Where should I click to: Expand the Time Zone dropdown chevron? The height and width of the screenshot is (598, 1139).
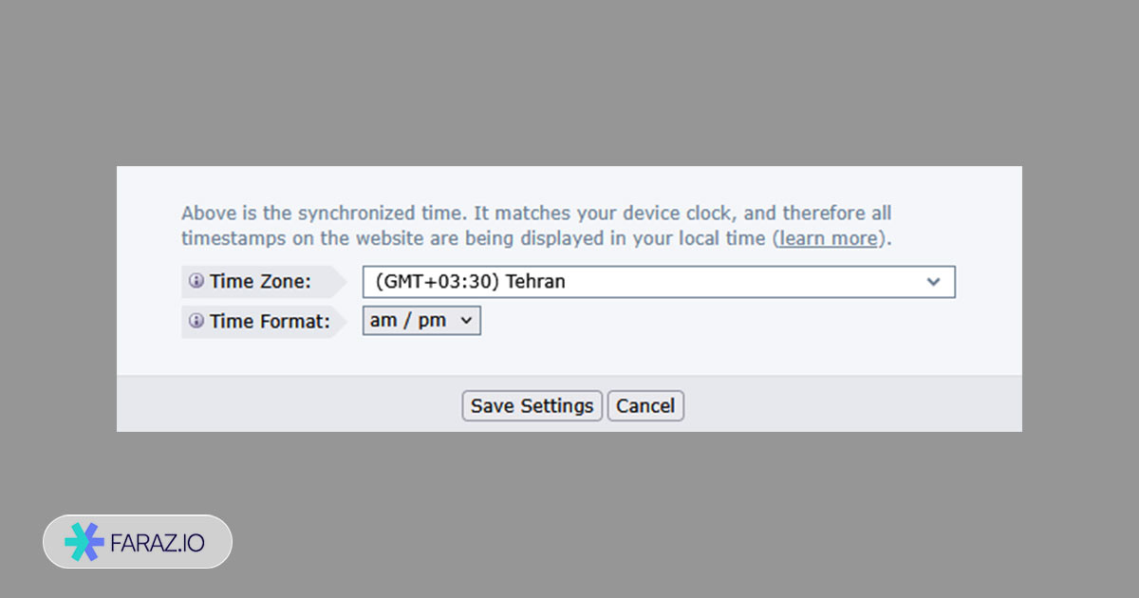pos(933,282)
